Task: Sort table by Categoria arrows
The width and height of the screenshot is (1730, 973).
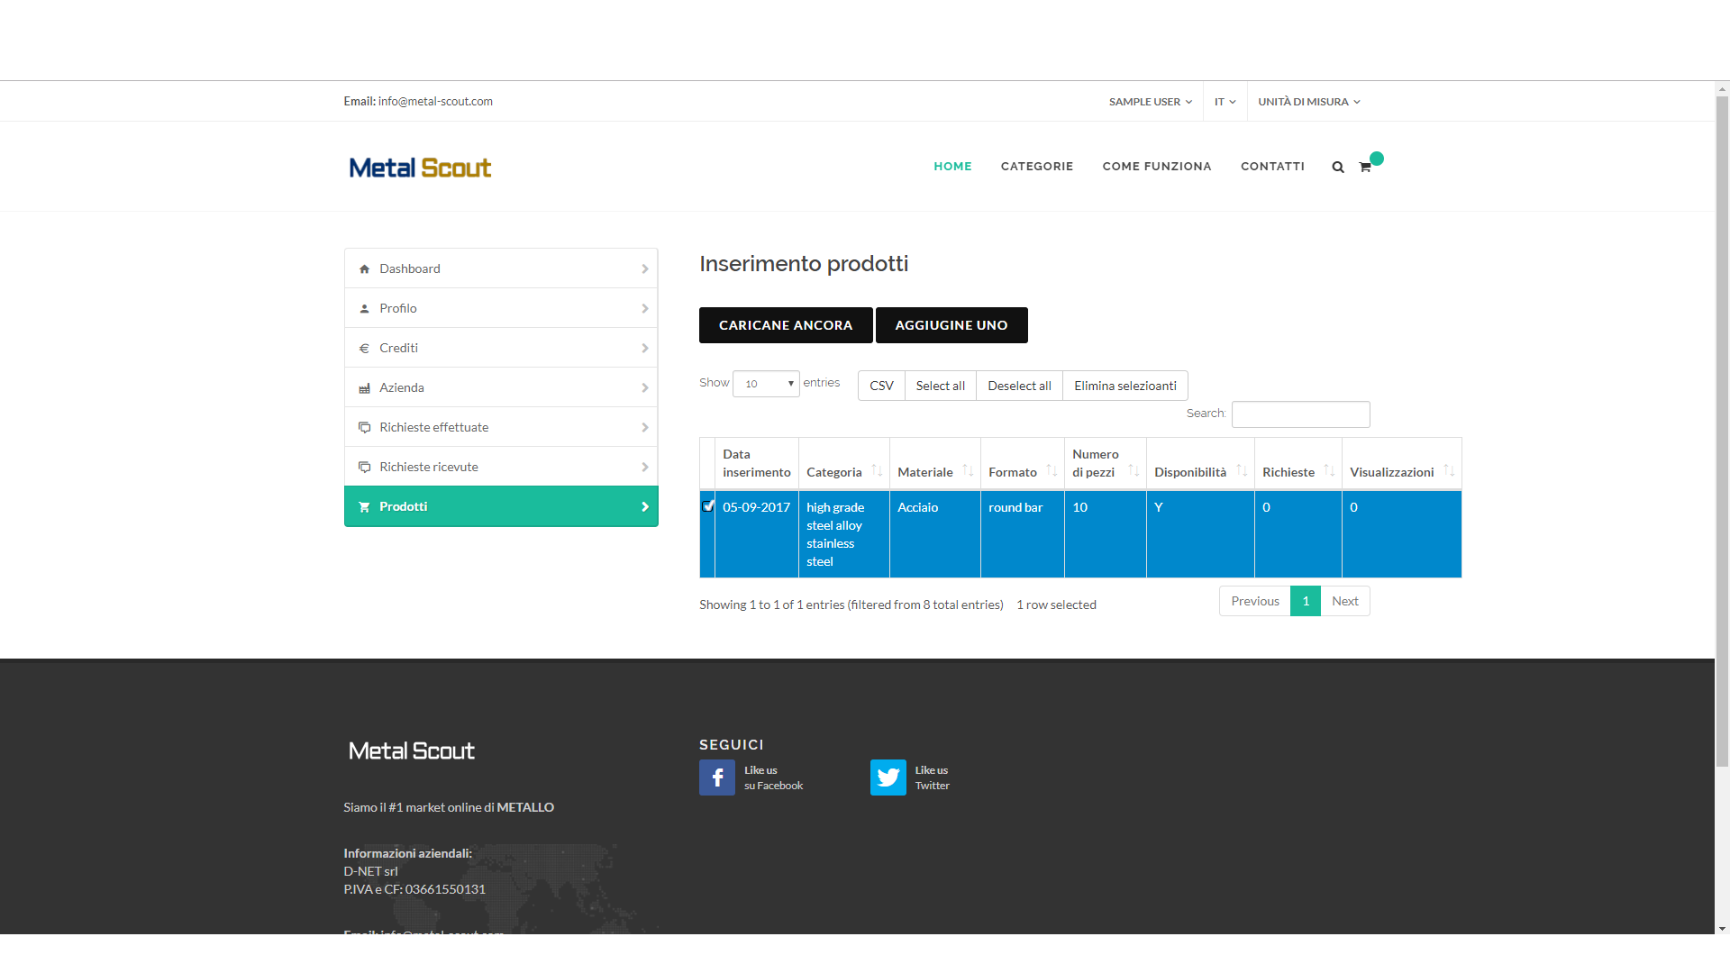Action: pos(877,470)
